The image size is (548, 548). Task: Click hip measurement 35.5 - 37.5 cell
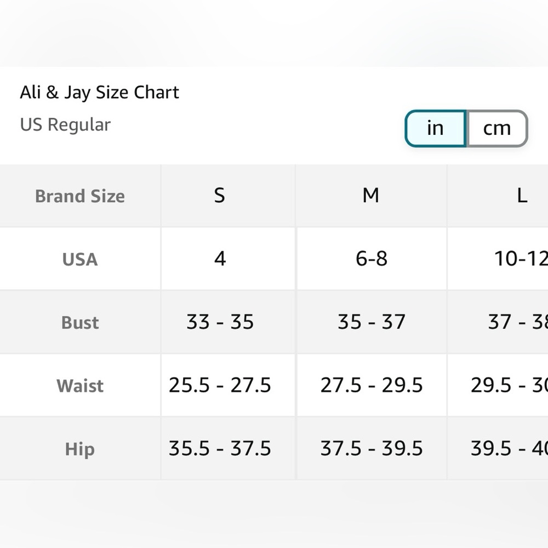[x=228, y=449]
